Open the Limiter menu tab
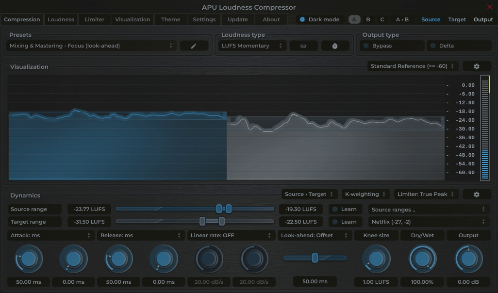The image size is (498, 293). click(94, 19)
